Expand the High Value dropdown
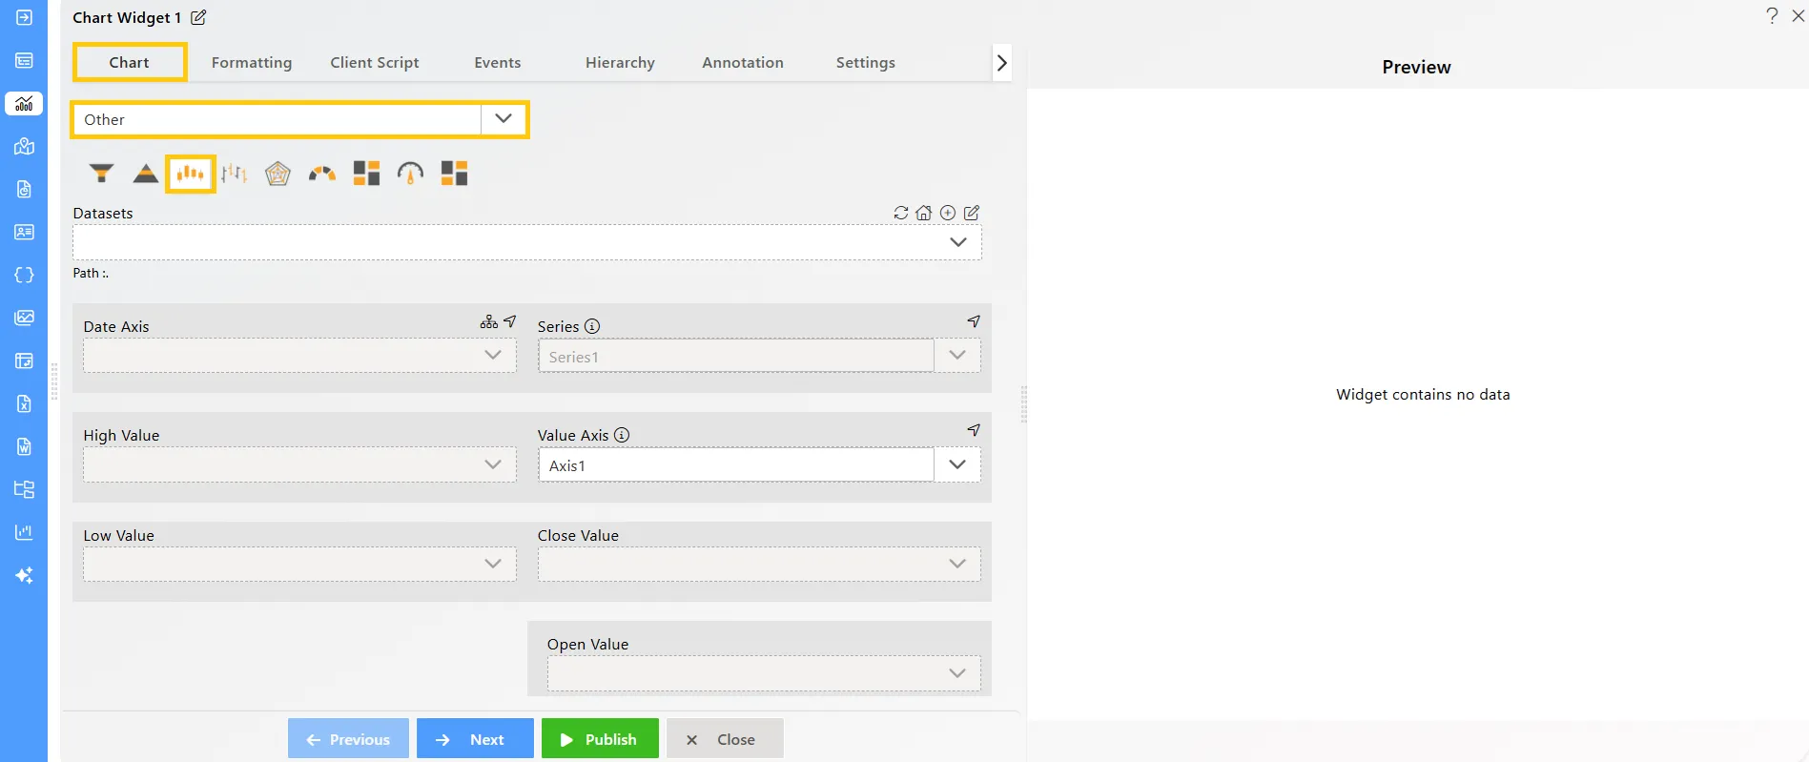1809x762 pixels. (x=492, y=464)
